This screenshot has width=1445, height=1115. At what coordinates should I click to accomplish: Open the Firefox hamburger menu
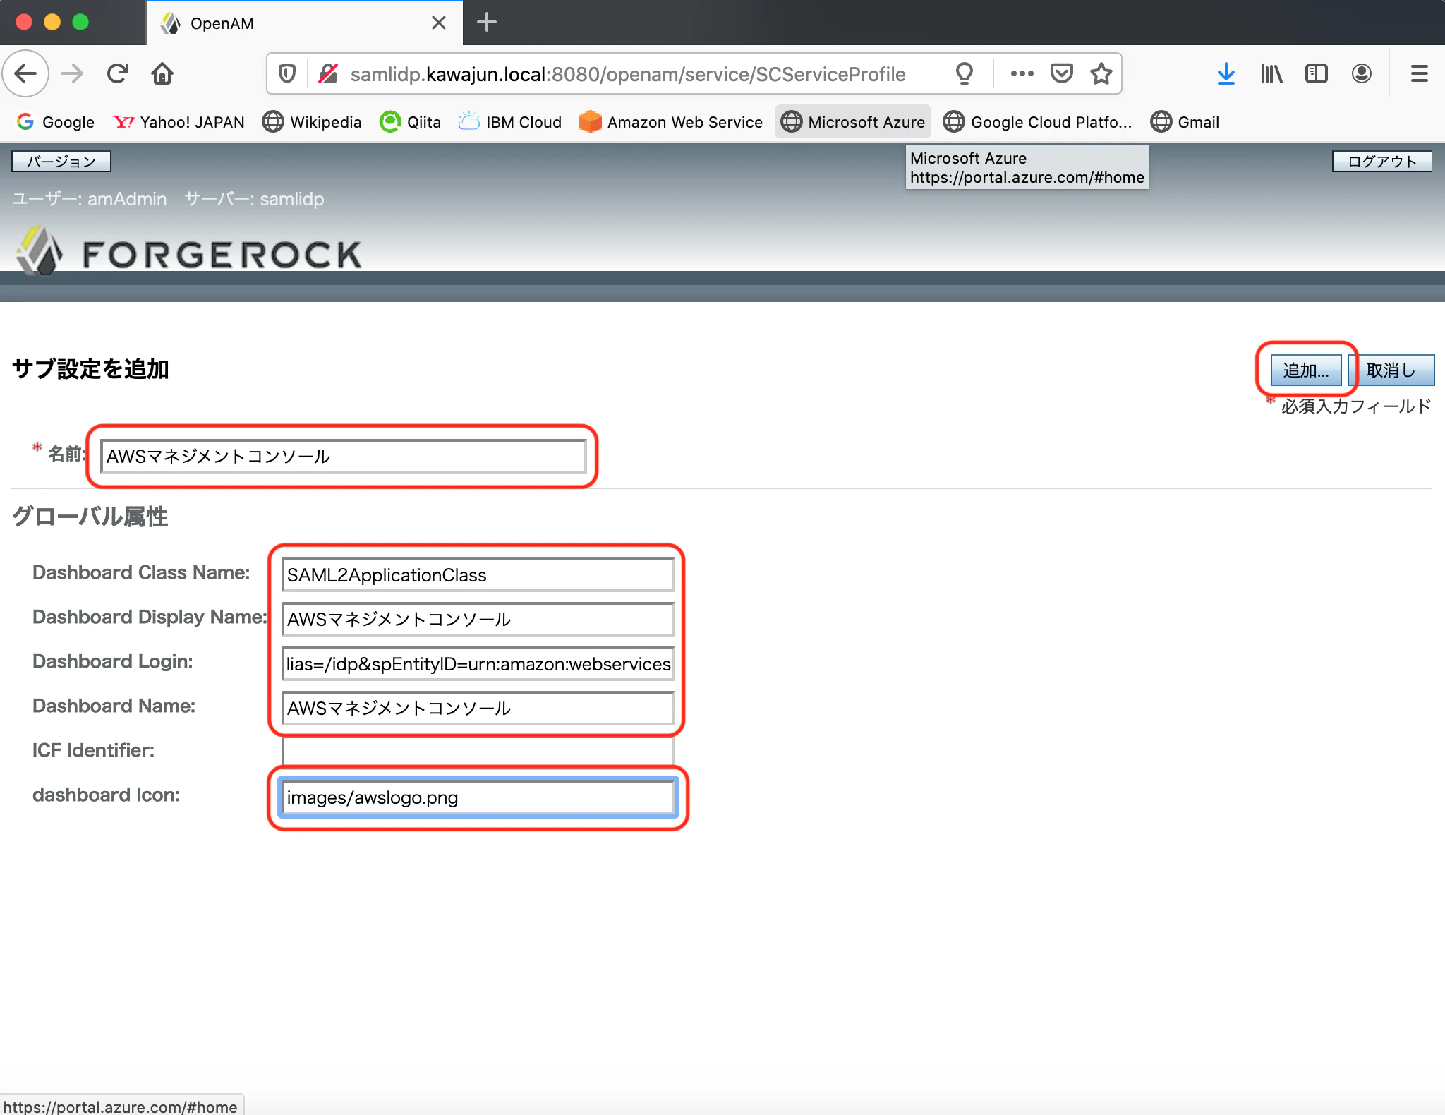coord(1420,73)
